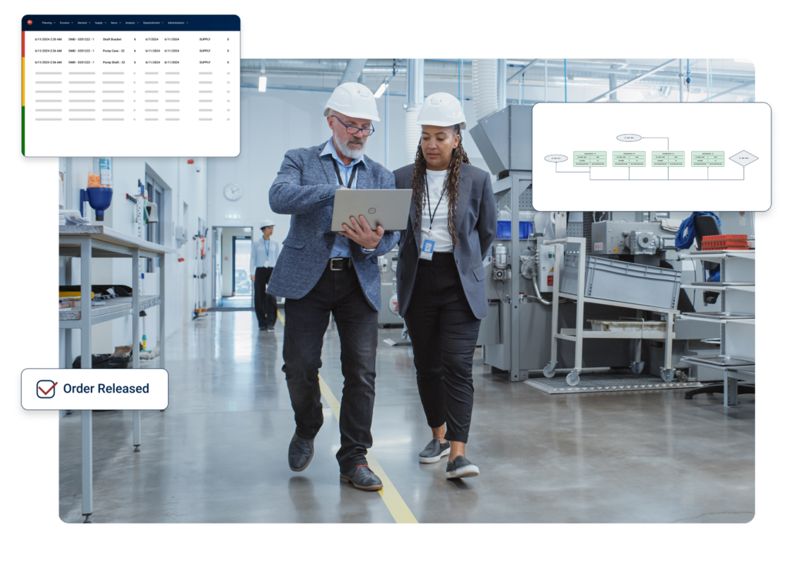Click the yellow status strip on the left edge
Viewport: 789px width, 582px height.
click(23, 81)
